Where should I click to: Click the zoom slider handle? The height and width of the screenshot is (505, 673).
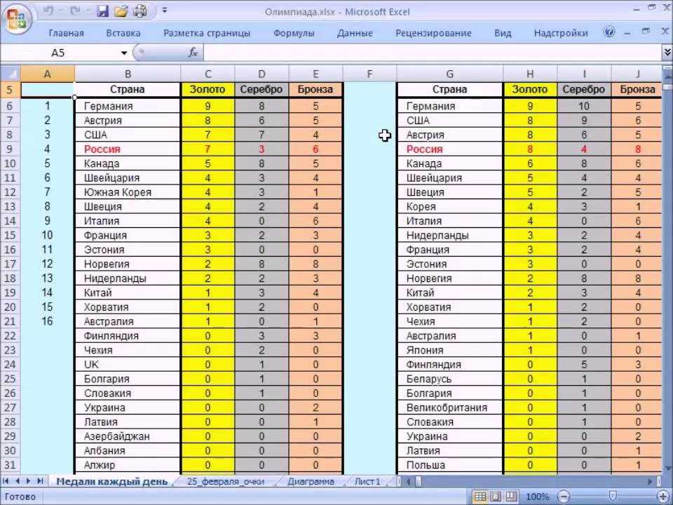tap(614, 497)
